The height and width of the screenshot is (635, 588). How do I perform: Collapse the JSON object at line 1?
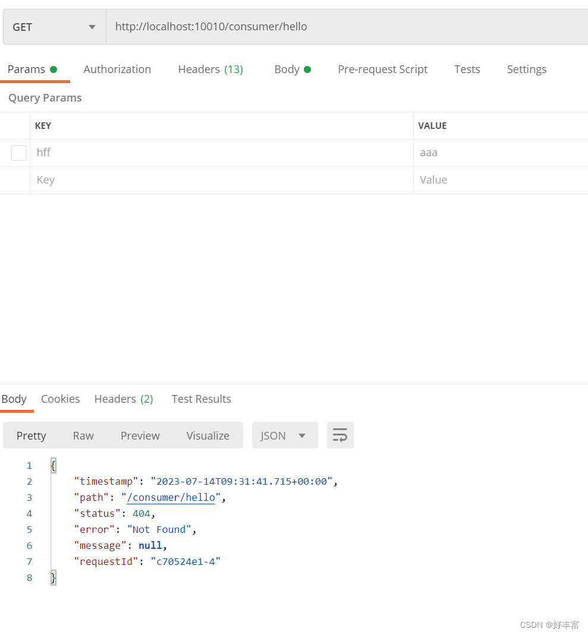point(53,465)
